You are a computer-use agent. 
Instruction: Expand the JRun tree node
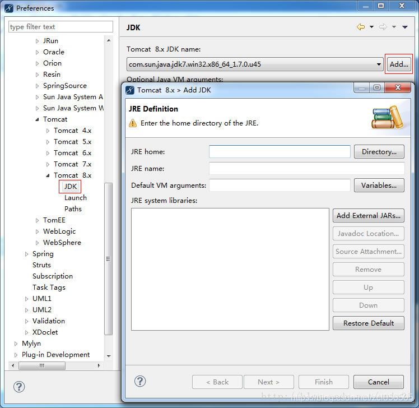pos(37,41)
